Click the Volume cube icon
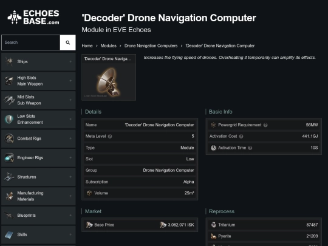Image resolution: width=328 pixels, height=246 pixels. pos(89,193)
